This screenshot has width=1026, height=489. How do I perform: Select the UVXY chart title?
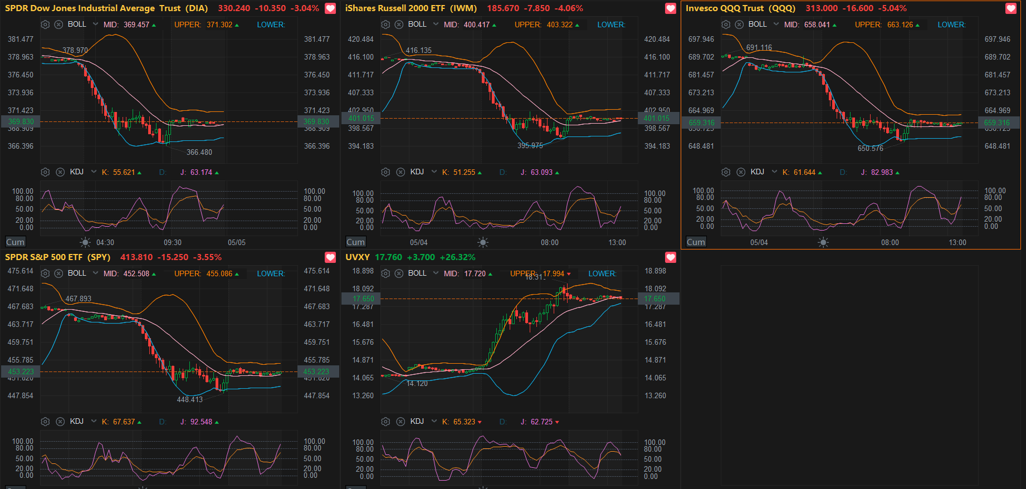(x=358, y=257)
